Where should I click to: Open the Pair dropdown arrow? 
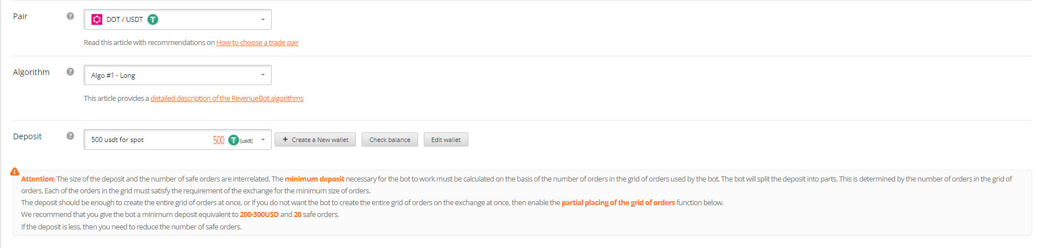pyautogui.click(x=263, y=20)
